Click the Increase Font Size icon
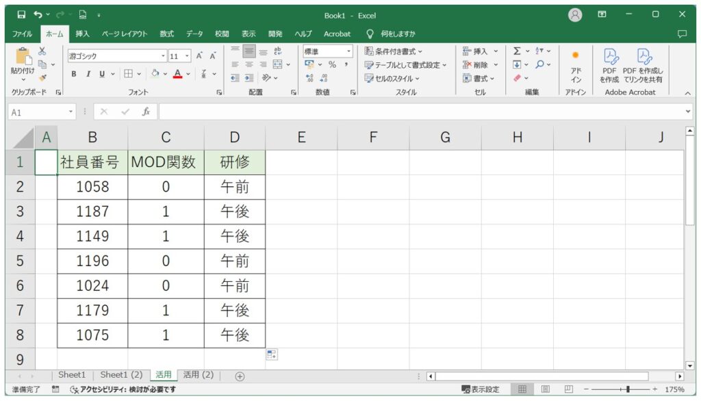The height and width of the screenshot is (401, 701). (x=199, y=56)
